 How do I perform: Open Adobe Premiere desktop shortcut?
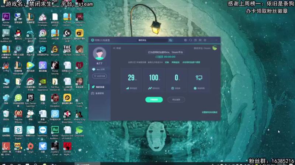6,19
